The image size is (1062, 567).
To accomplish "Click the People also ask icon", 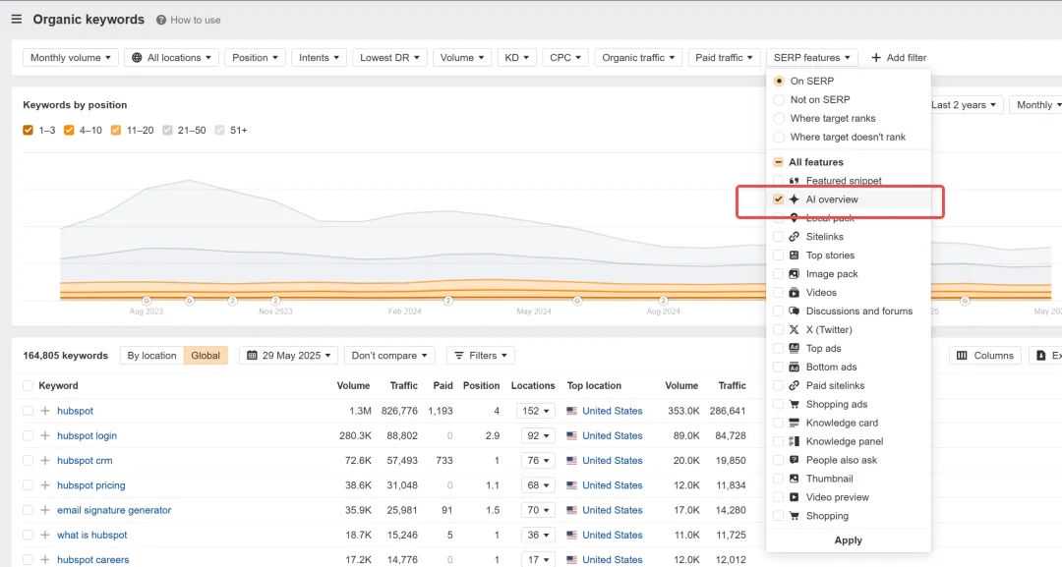I will point(794,460).
